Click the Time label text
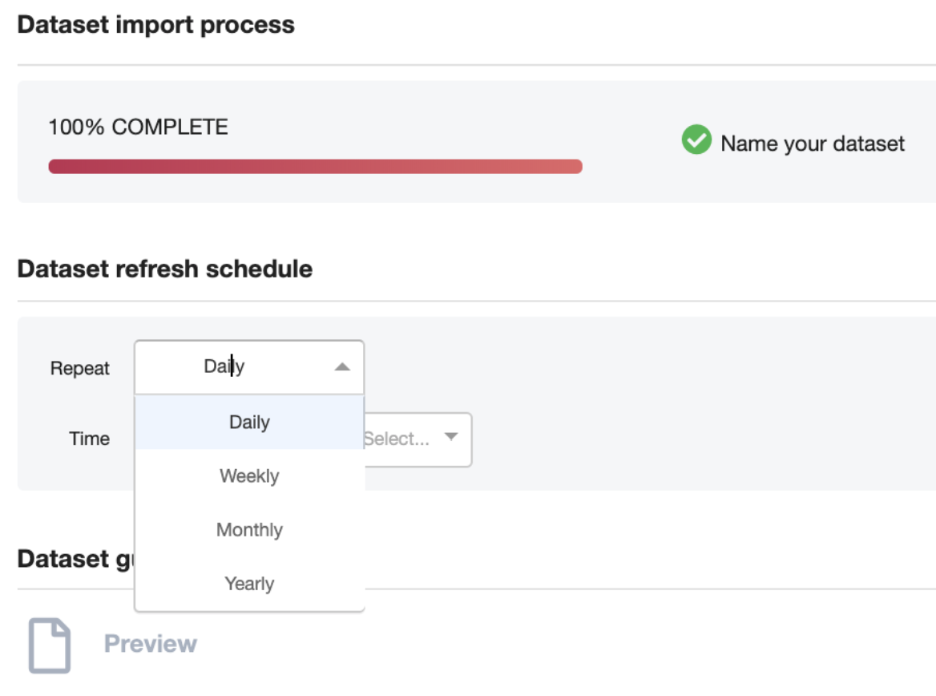The image size is (936, 696). point(89,439)
